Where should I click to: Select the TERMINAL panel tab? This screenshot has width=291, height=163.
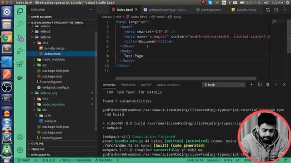[109, 85]
